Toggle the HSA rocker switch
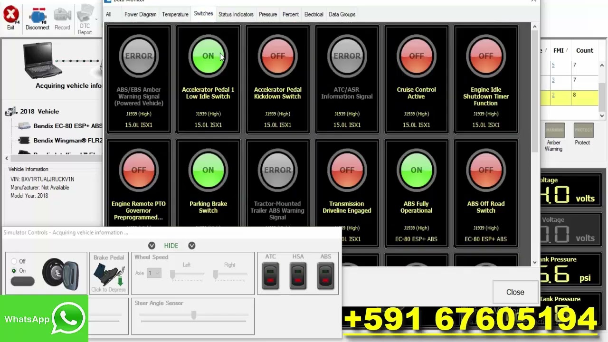This screenshot has width=608, height=342. tap(298, 275)
